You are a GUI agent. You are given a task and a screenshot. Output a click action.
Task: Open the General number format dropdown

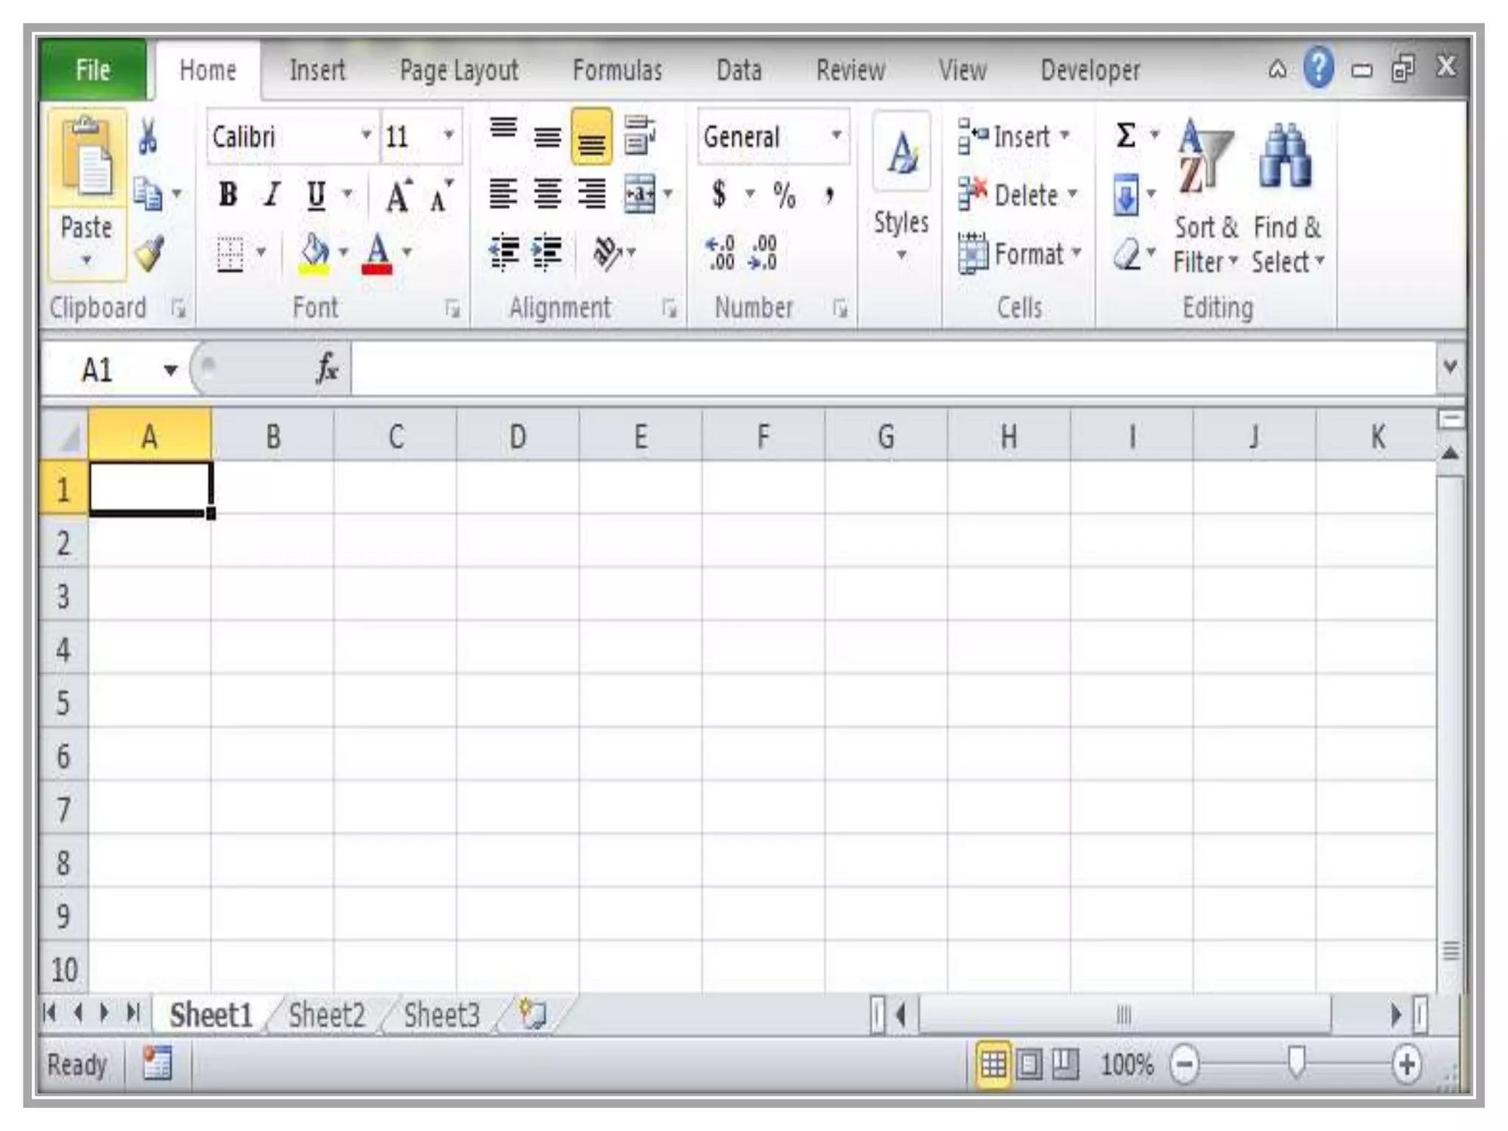[836, 136]
